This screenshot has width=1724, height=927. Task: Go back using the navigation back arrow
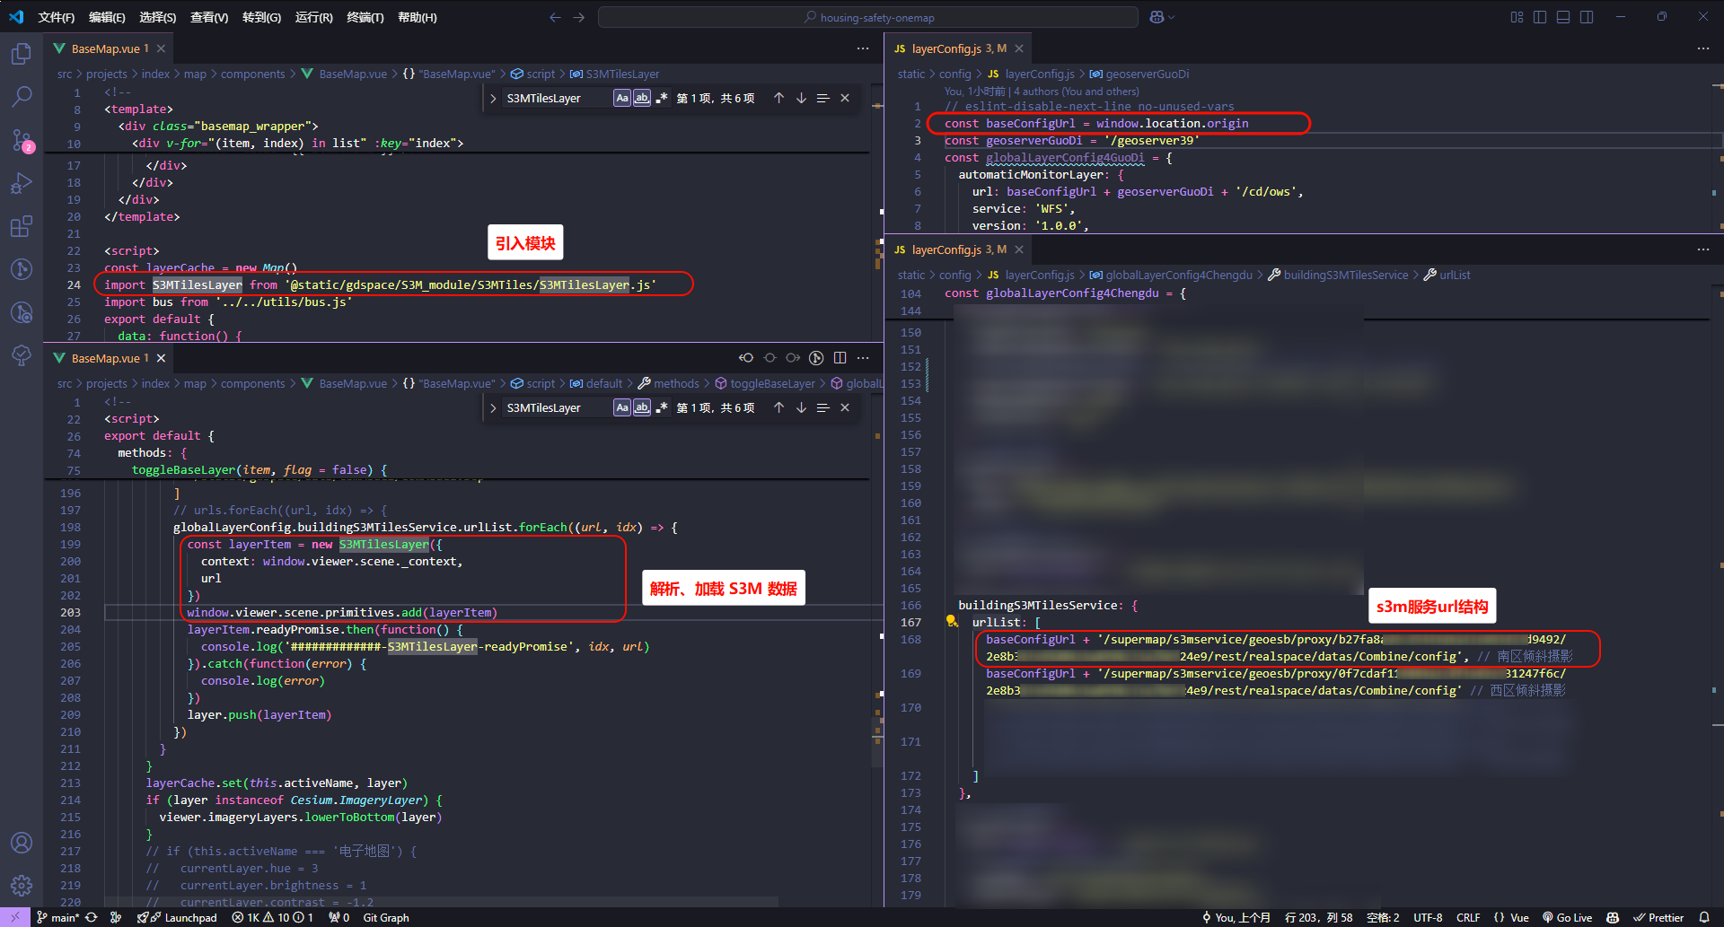[555, 17]
